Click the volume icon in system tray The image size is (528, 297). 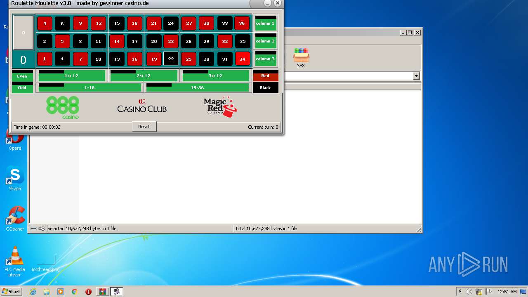coord(469,292)
